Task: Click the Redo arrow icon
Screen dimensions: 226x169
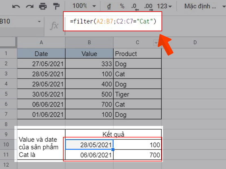Action: [30, 6]
